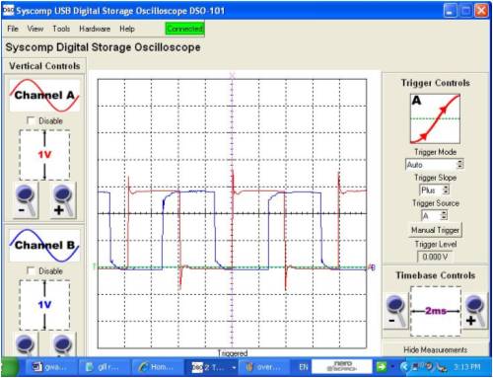
Task: Open the Tools menu
Action: click(61, 29)
